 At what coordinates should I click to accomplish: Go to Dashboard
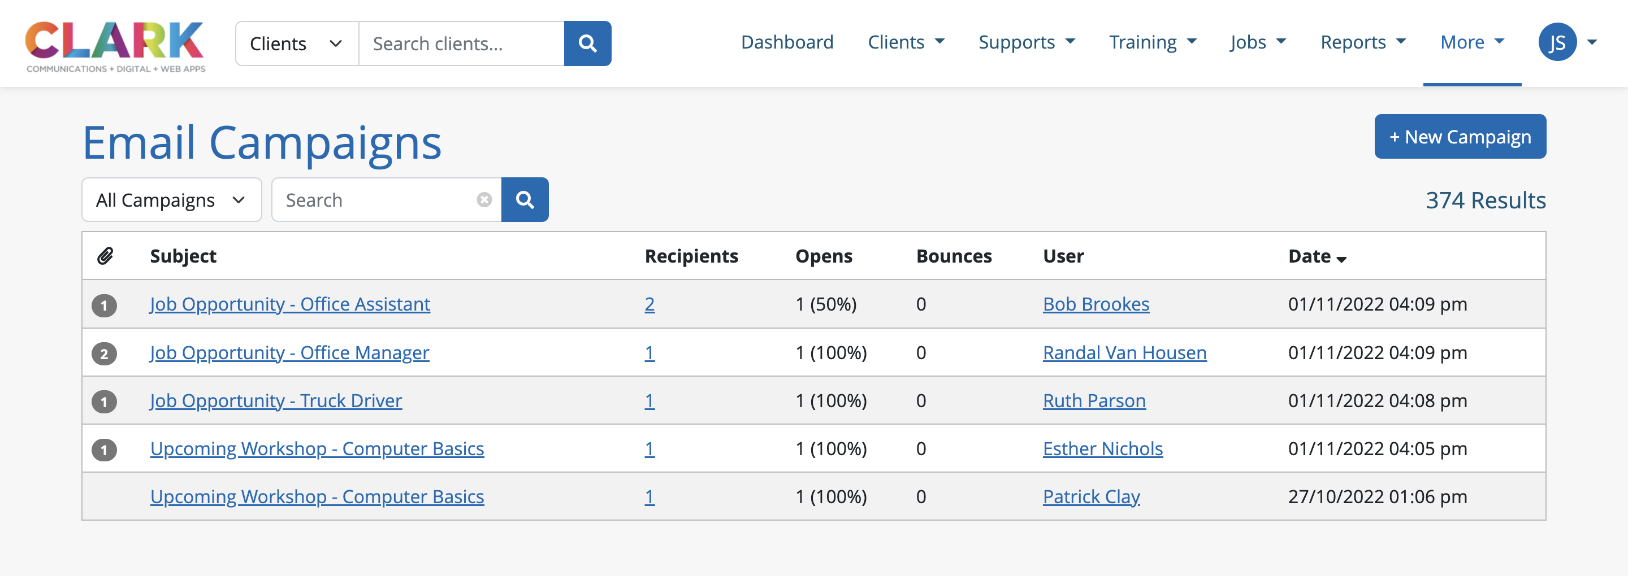[x=787, y=42]
